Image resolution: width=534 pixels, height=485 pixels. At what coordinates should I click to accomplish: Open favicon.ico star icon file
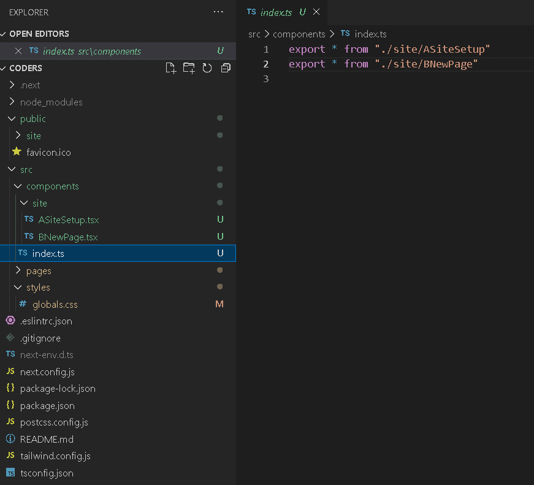[48, 153]
